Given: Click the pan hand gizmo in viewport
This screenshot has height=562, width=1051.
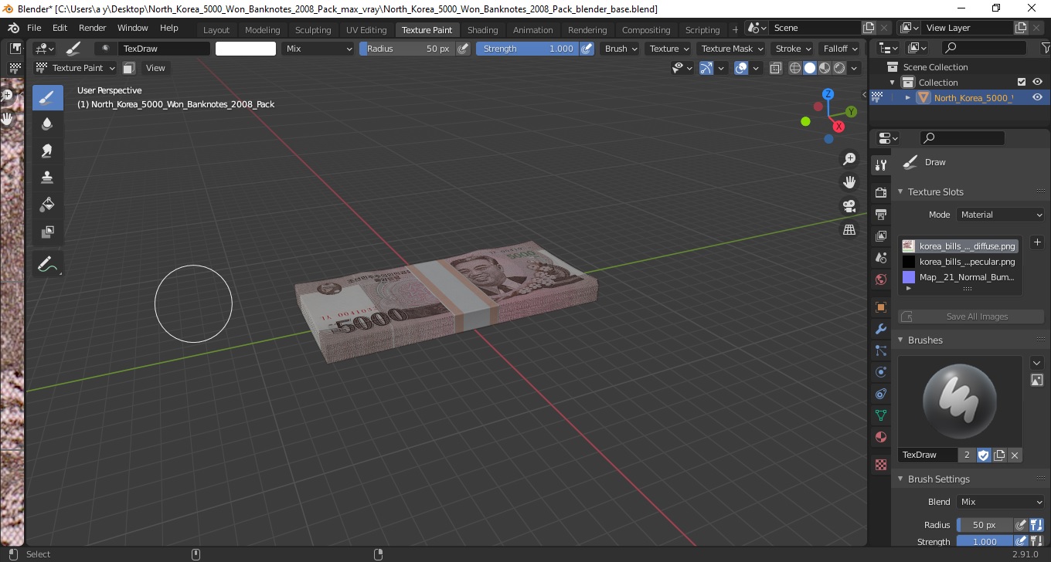Looking at the screenshot, I should click(849, 182).
